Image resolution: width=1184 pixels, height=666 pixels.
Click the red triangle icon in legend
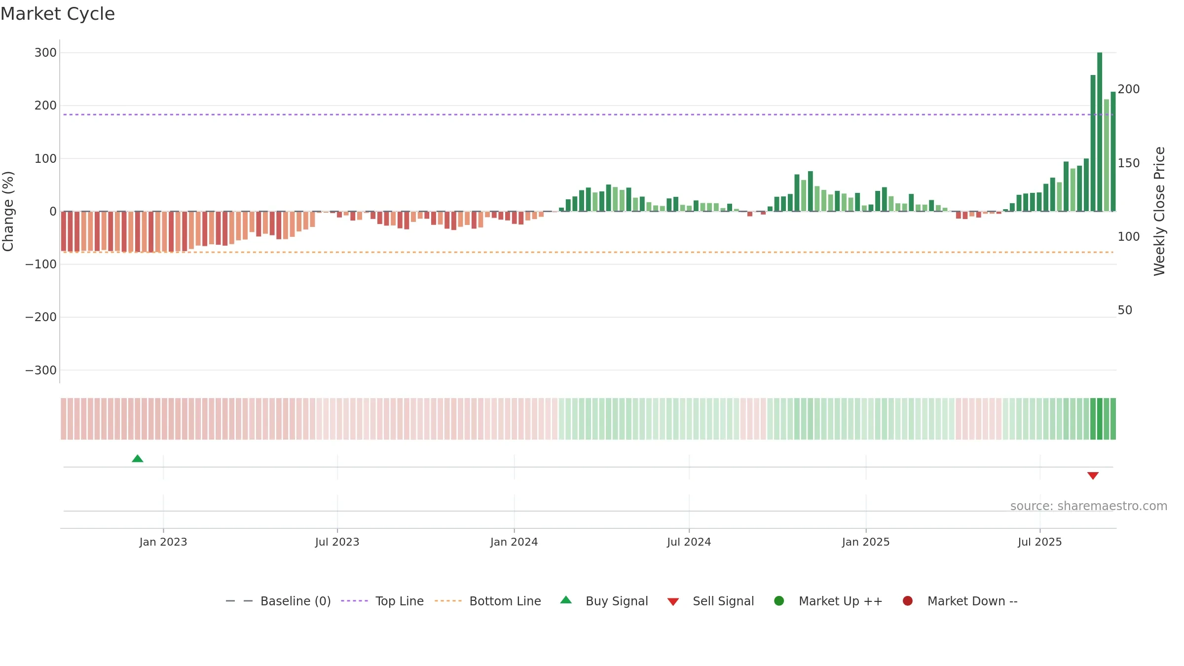click(x=673, y=602)
